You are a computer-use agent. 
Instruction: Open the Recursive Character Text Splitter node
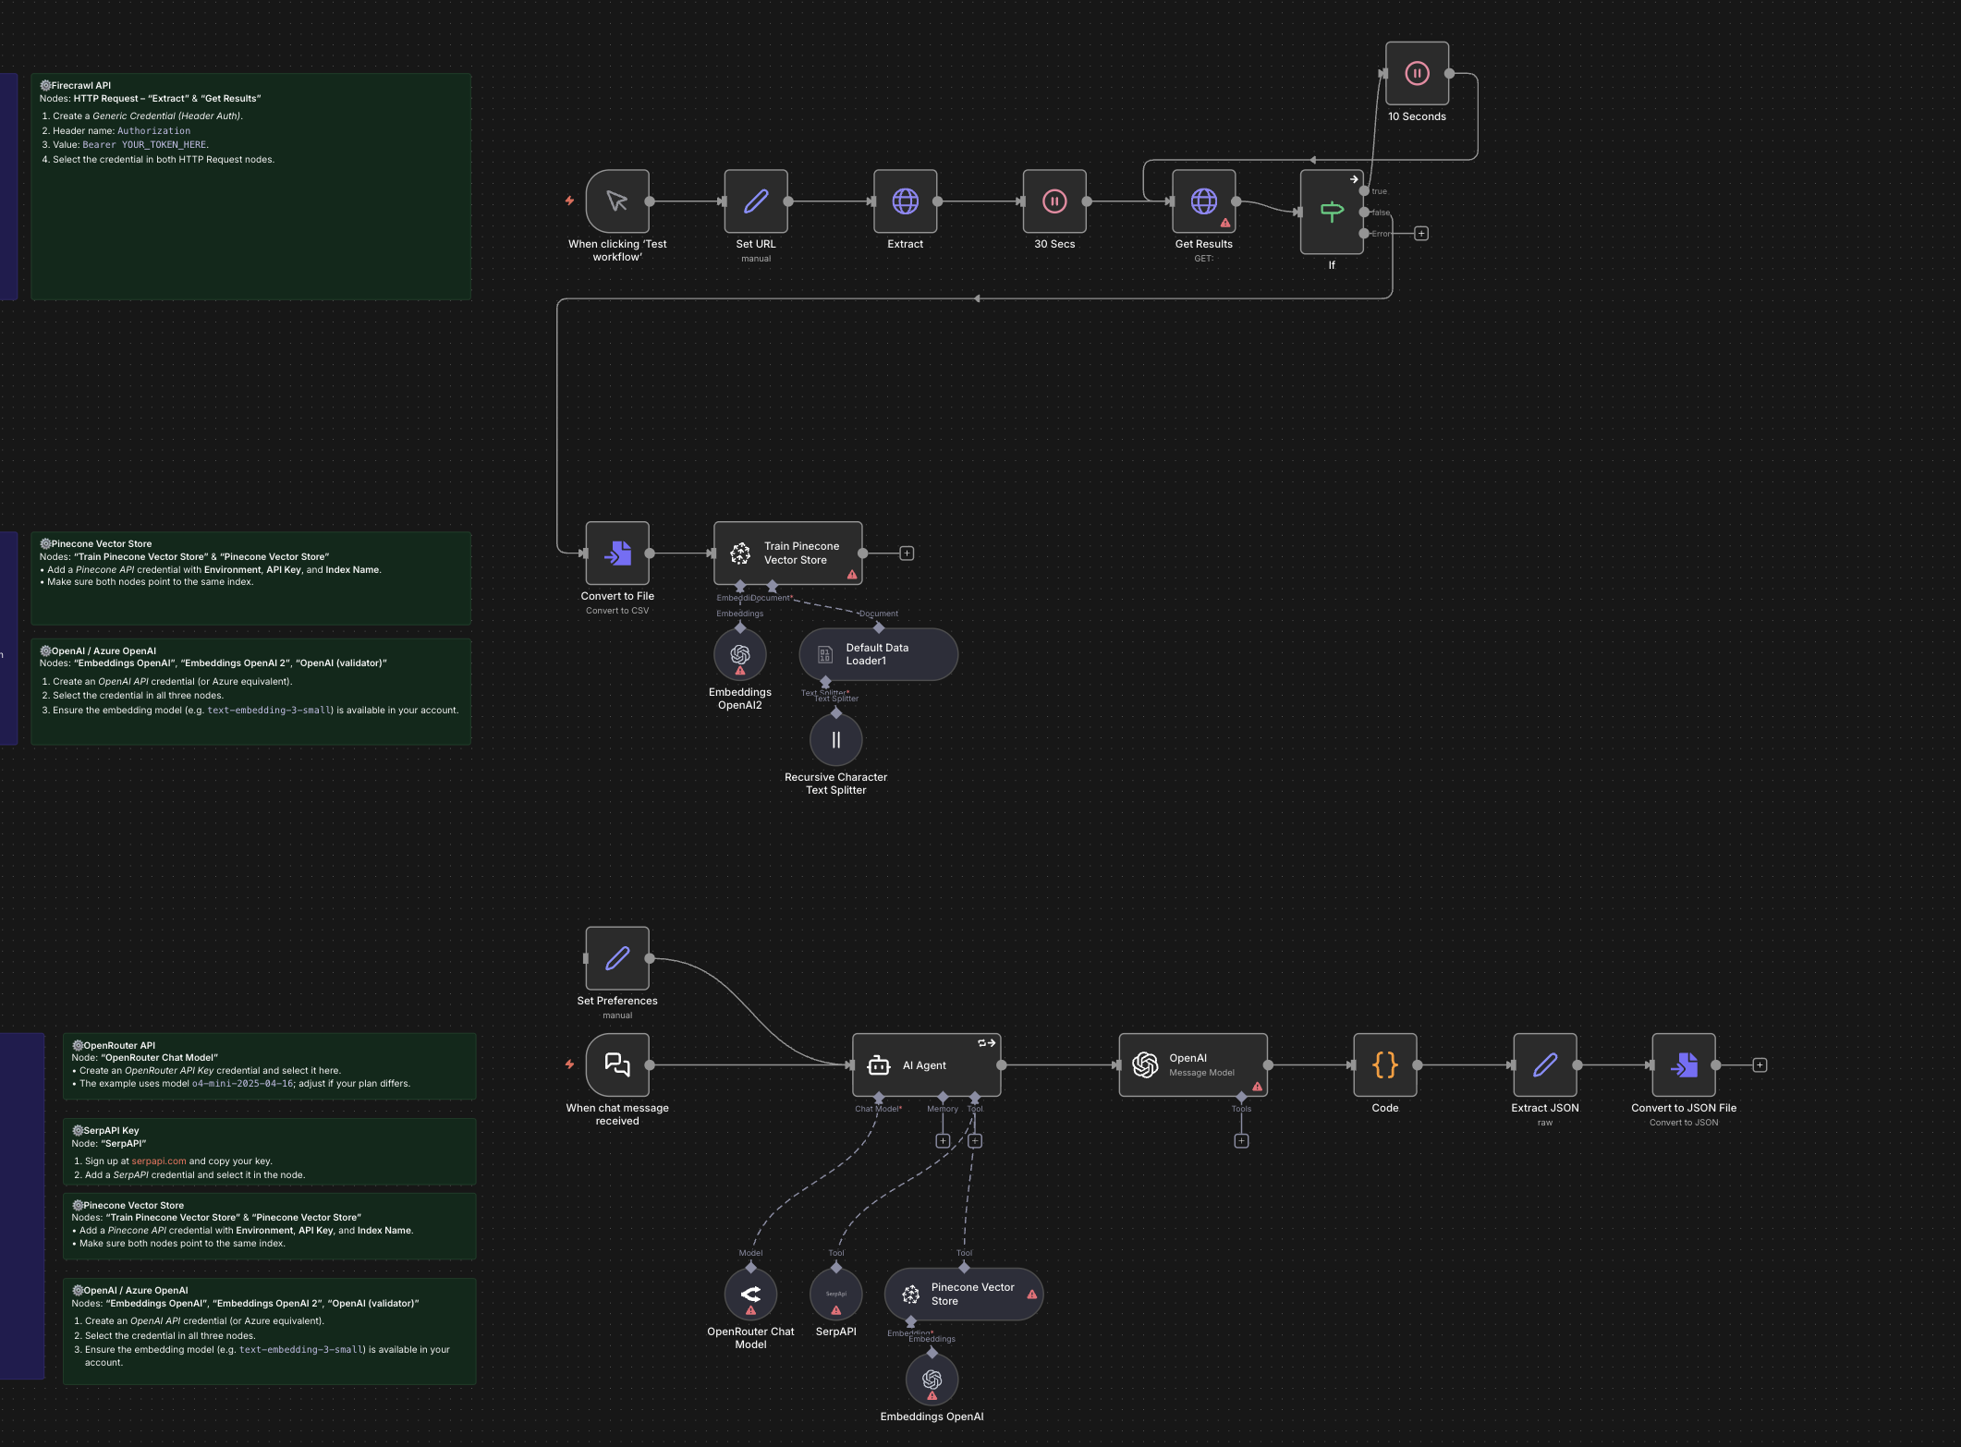pyautogui.click(x=834, y=739)
